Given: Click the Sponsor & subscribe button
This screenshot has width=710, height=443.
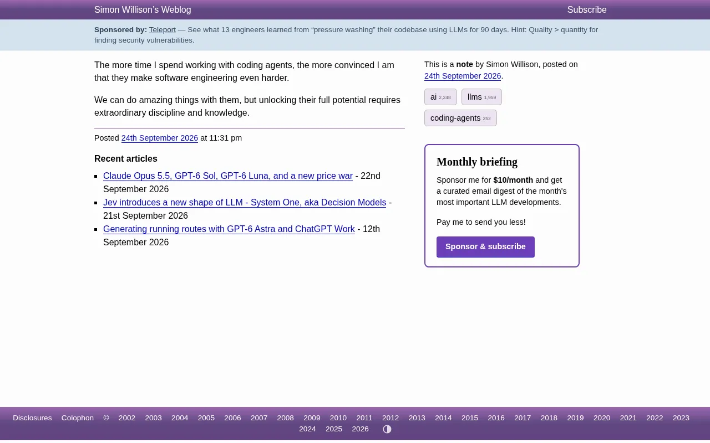Looking at the screenshot, I should (485, 247).
